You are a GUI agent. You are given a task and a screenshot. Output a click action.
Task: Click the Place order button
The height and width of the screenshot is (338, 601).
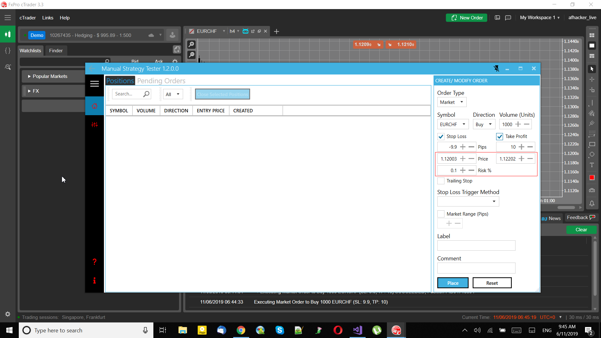[x=453, y=283]
